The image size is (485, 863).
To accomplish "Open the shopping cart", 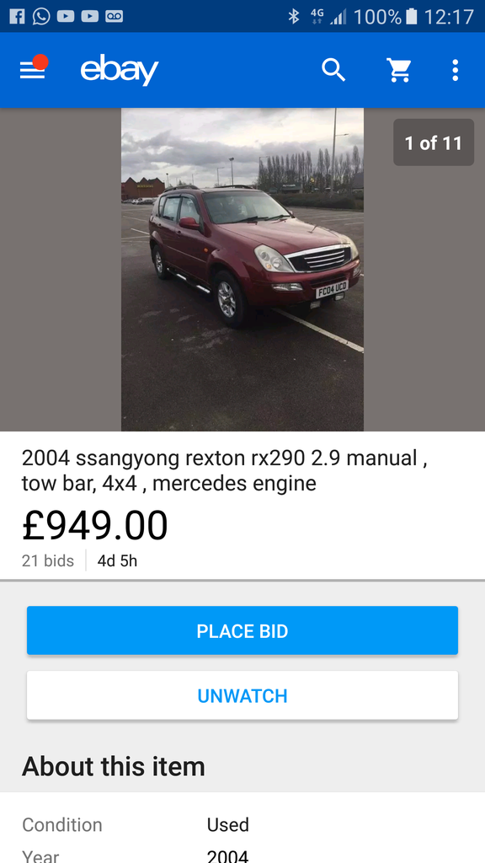I will click(399, 70).
